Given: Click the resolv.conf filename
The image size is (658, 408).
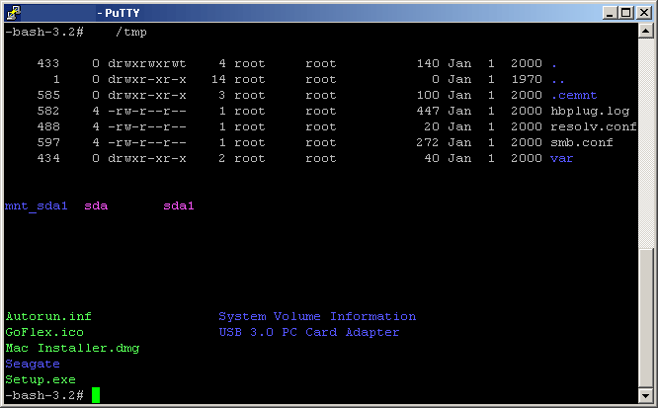Looking at the screenshot, I should (x=594, y=126).
